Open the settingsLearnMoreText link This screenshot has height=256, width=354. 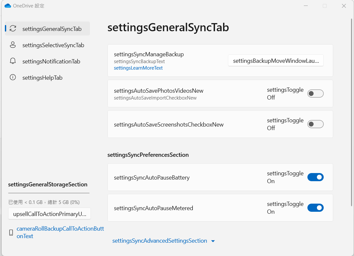pyautogui.click(x=138, y=68)
